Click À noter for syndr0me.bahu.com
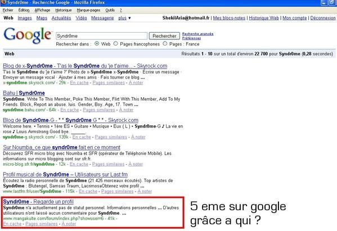 click(126, 110)
